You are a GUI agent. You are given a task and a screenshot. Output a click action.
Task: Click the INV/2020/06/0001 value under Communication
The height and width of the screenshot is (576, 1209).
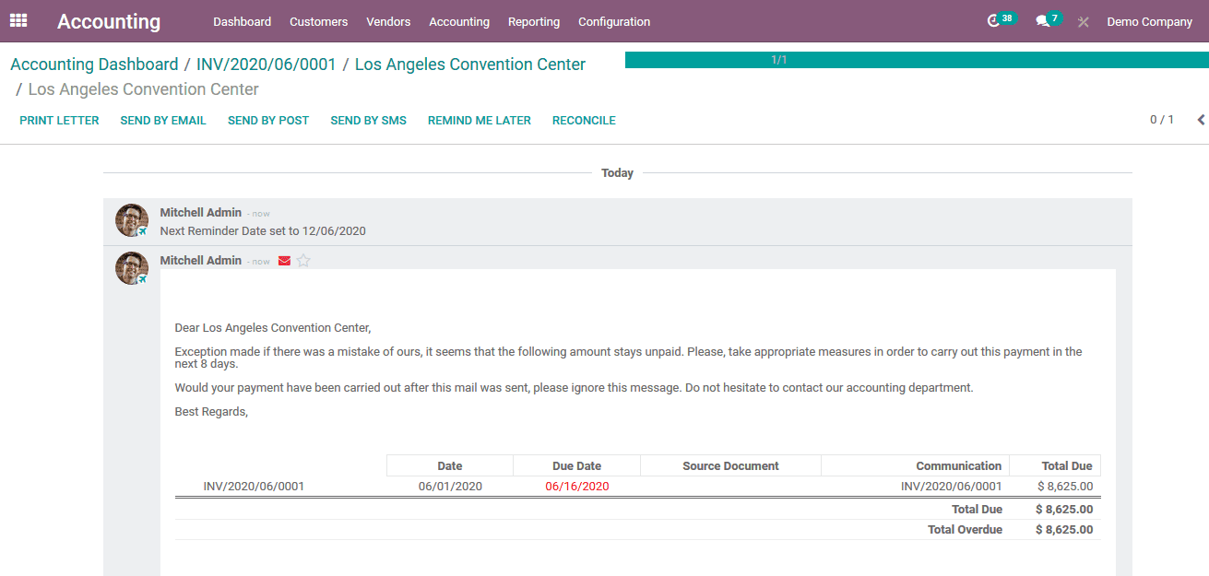(x=951, y=487)
